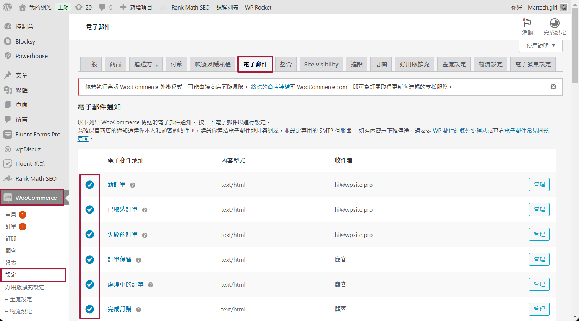
Task: Open the 新增項目 admin bar menu
Action: [x=136, y=7]
